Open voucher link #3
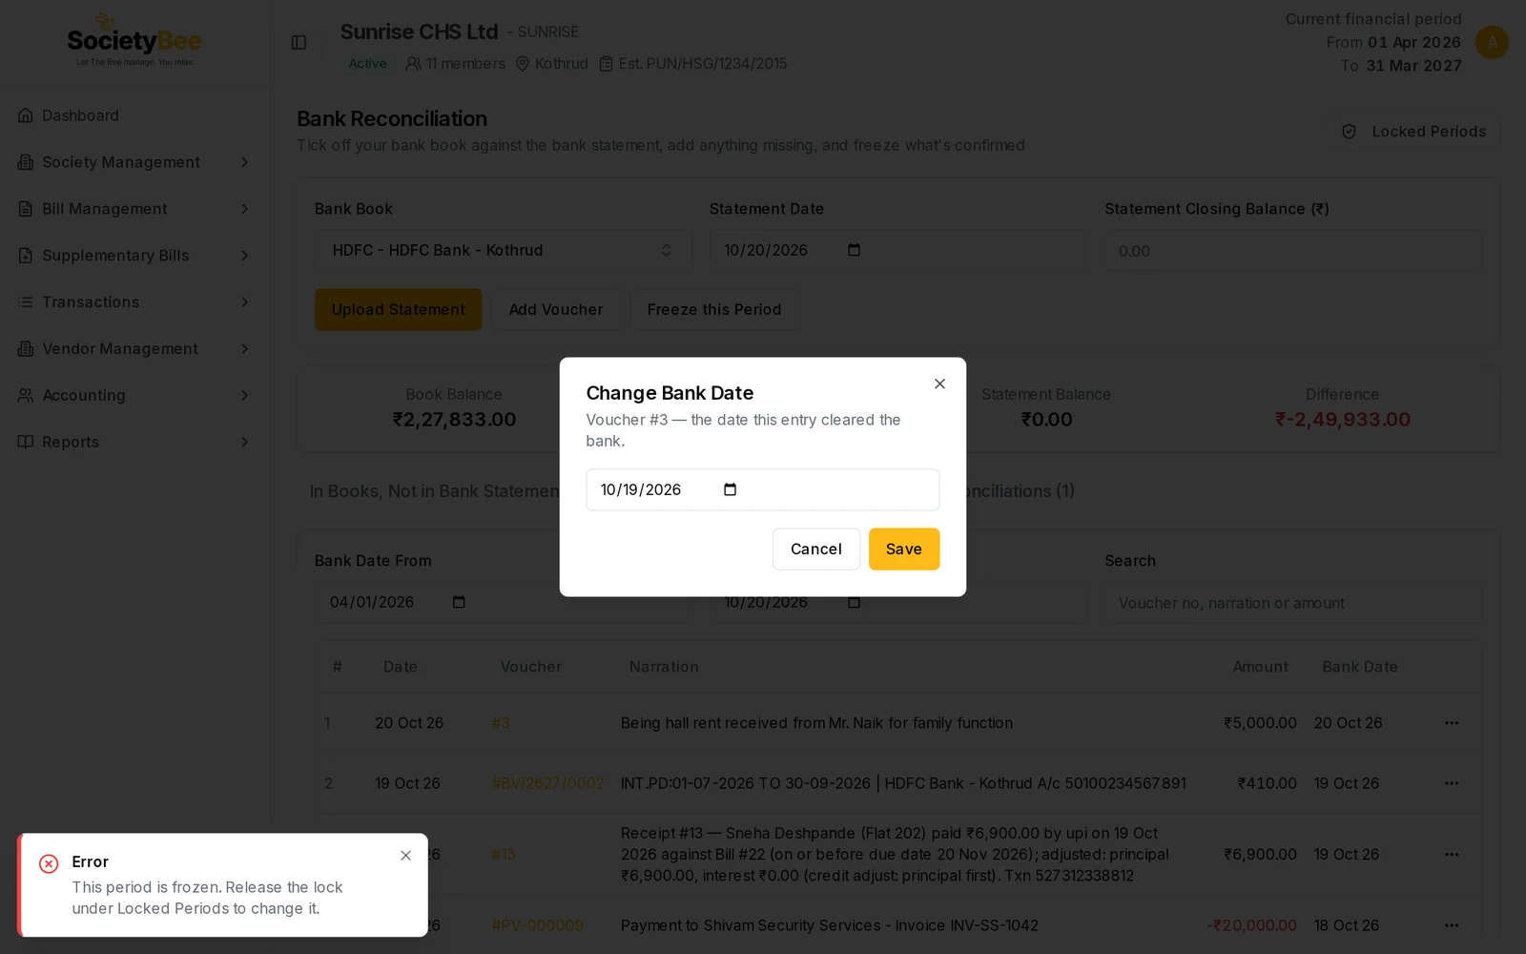 point(501,723)
